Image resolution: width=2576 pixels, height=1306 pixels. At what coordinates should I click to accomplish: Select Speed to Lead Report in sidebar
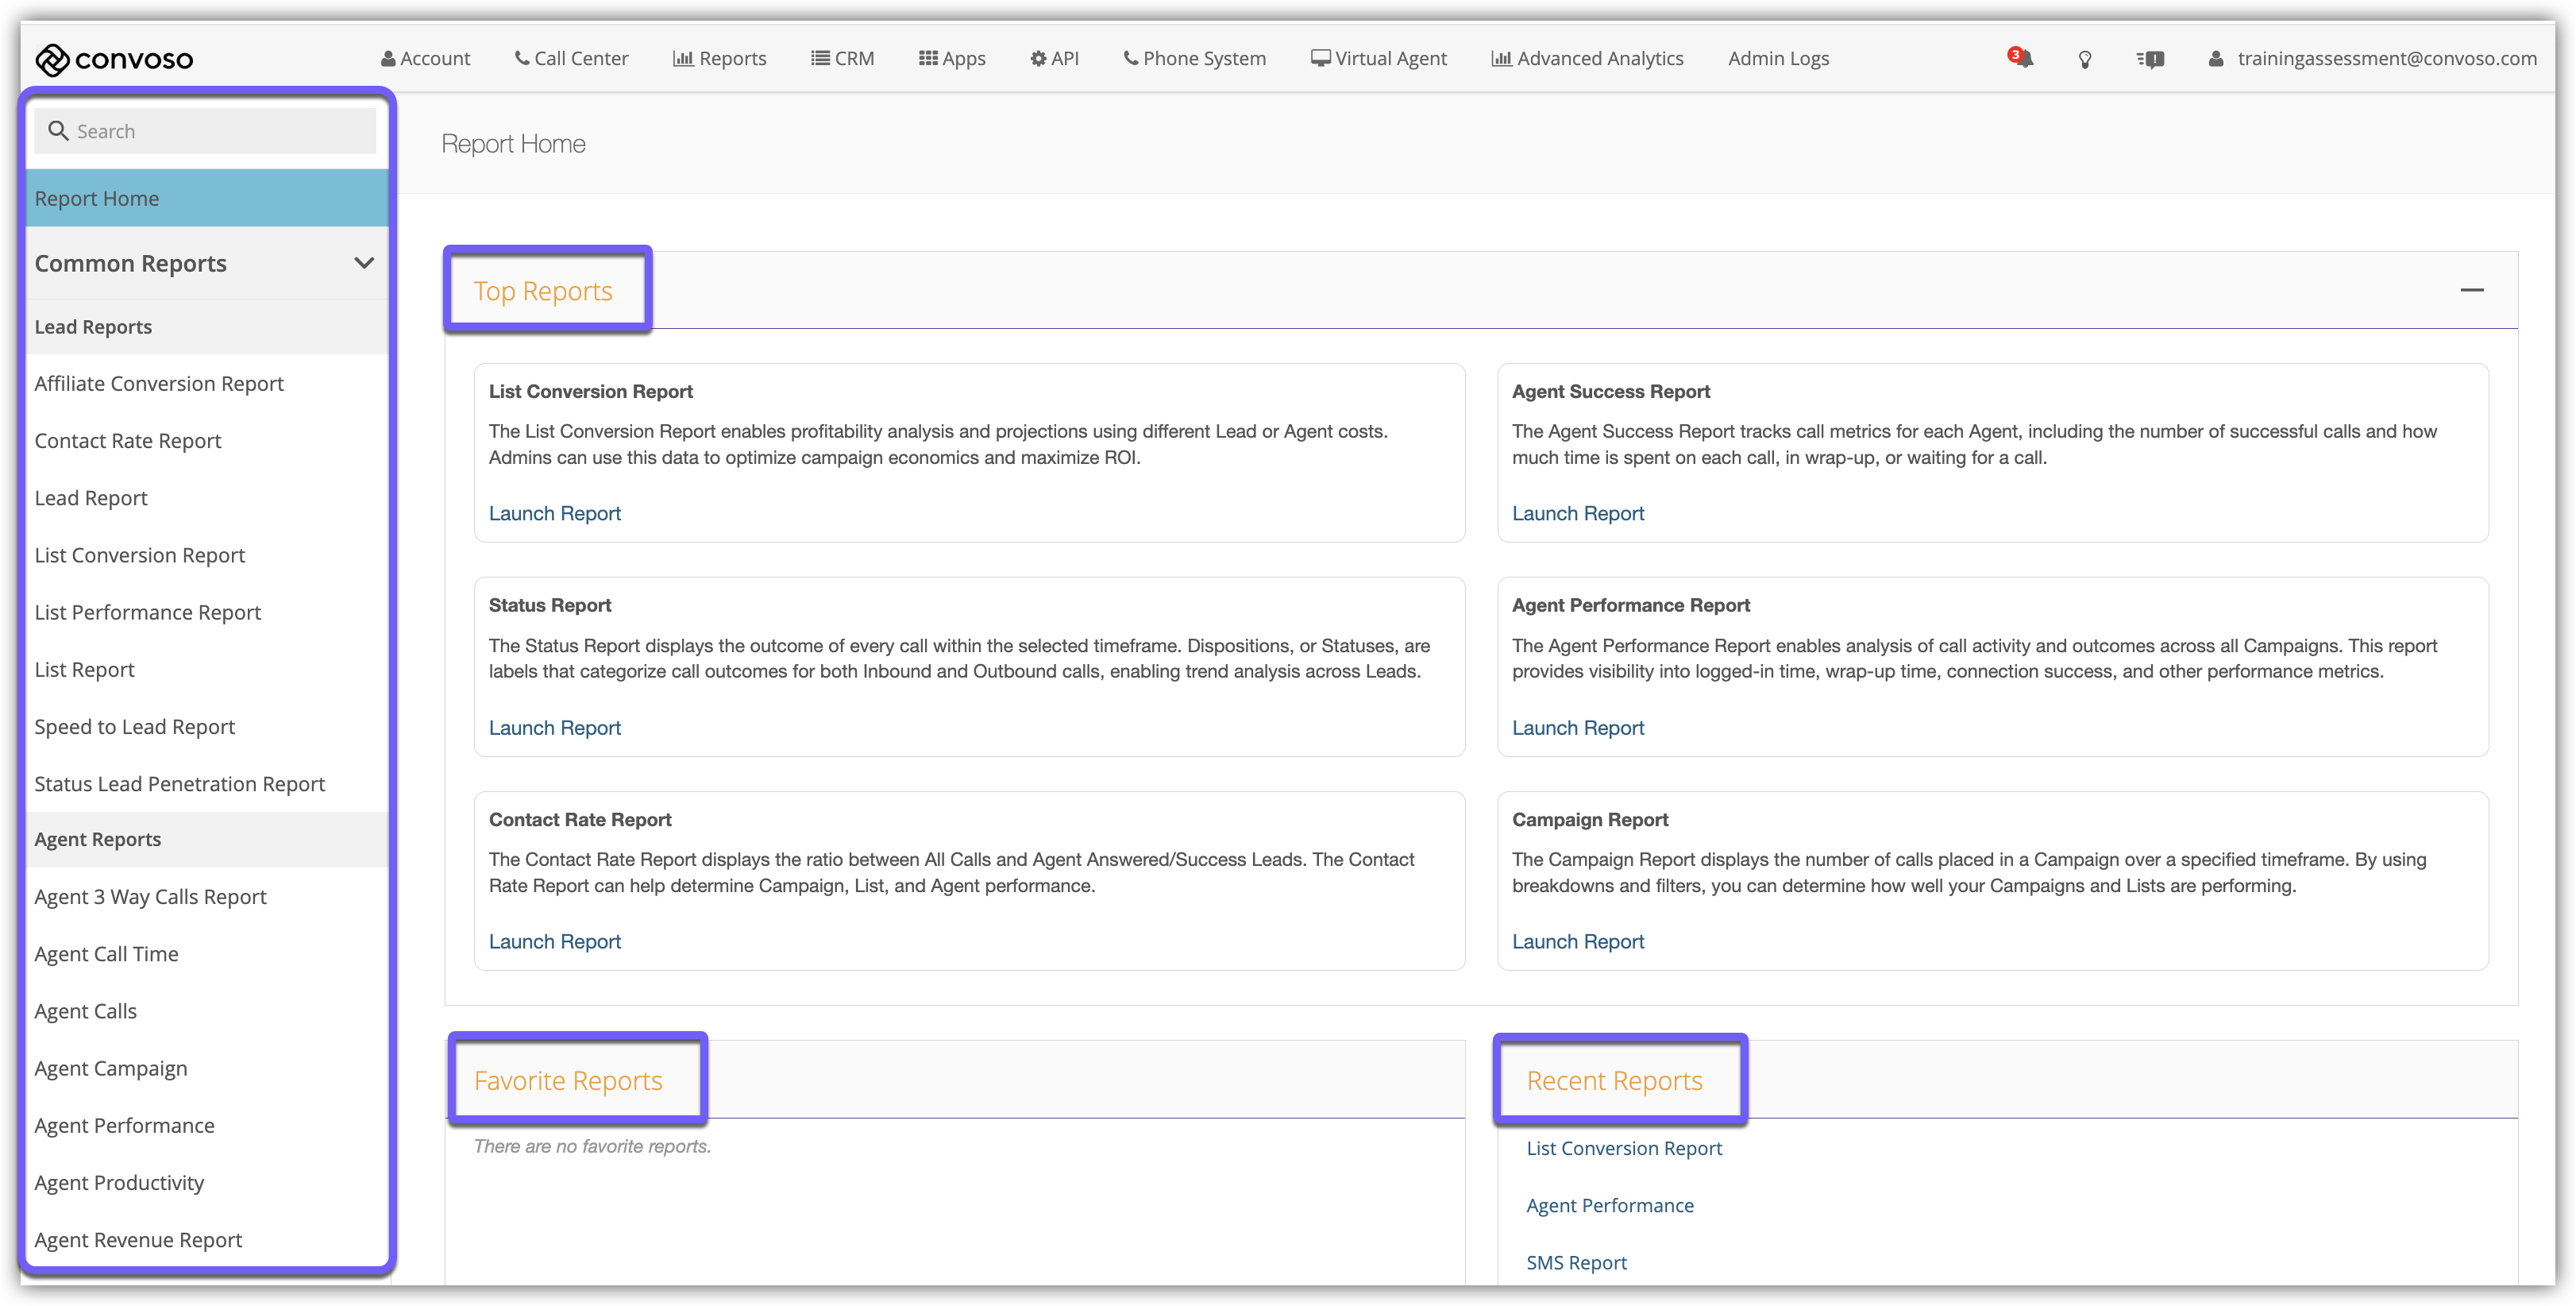(x=134, y=727)
